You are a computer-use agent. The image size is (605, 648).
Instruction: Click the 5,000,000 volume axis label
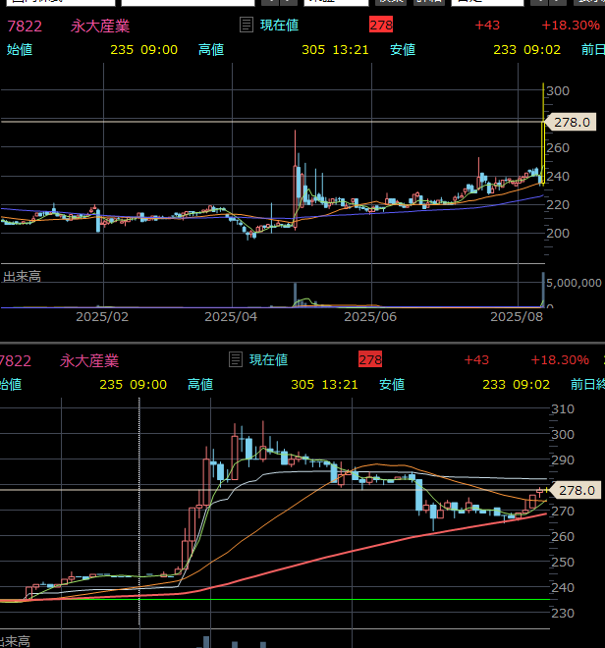tap(574, 283)
